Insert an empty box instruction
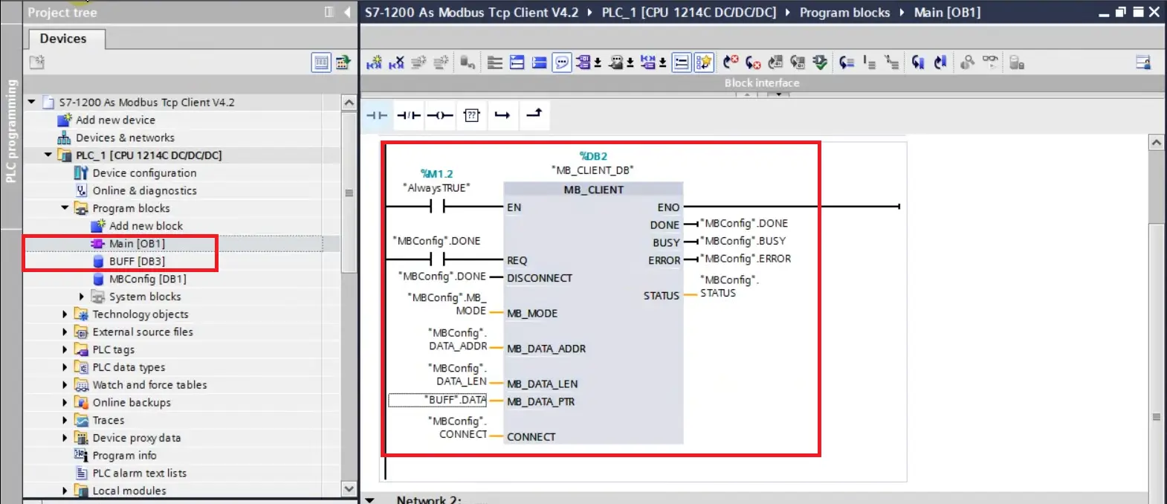This screenshot has height=504, width=1167. (471, 115)
